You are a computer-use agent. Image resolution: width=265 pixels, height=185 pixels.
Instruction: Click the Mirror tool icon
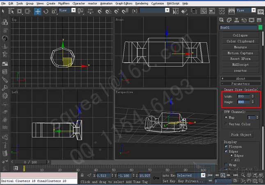pos(176,11)
